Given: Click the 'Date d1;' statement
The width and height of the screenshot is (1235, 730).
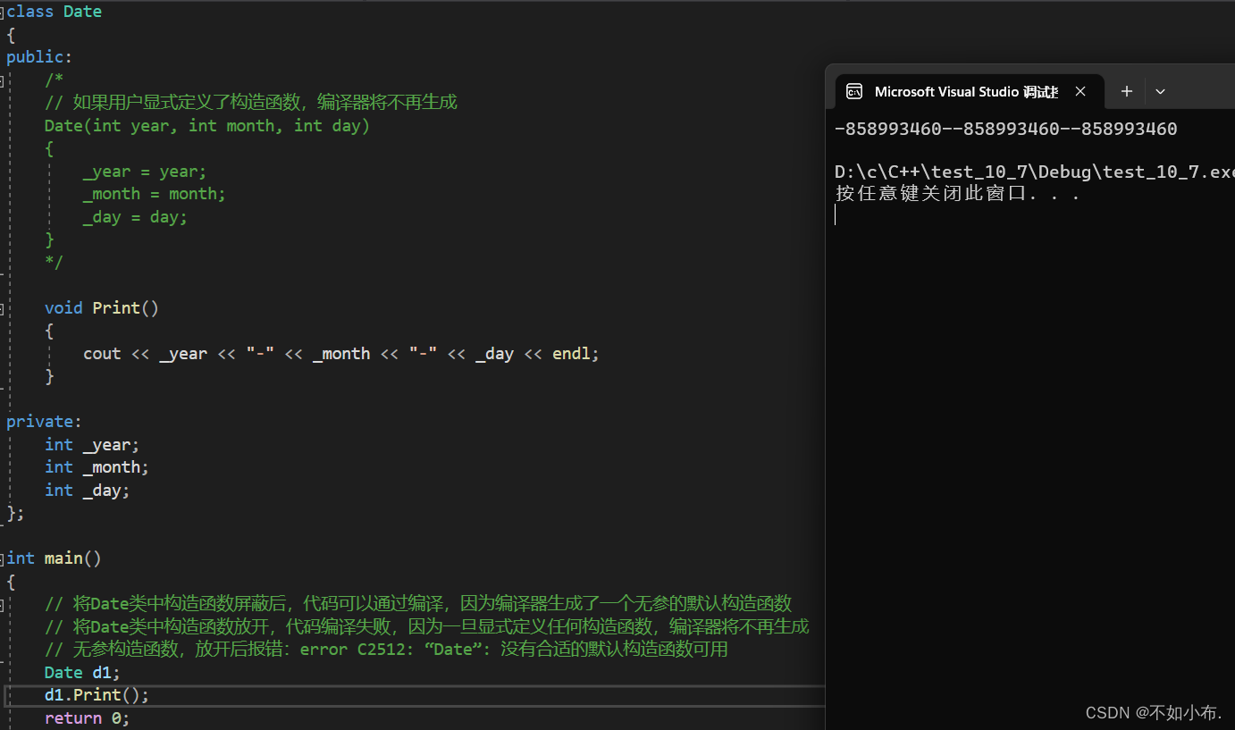Looking at the screenshot, I should pyautogui.click(x=82, y=672).
